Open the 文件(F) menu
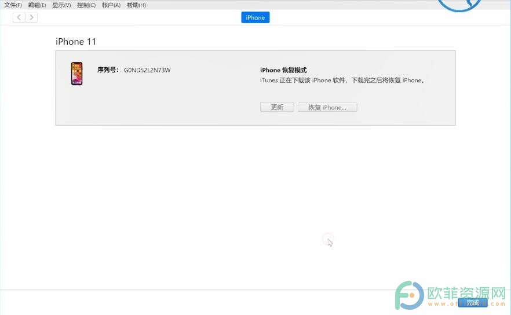The width and height of the screenshot is (511, 315). pyautogui.click(x=13, y=5)
